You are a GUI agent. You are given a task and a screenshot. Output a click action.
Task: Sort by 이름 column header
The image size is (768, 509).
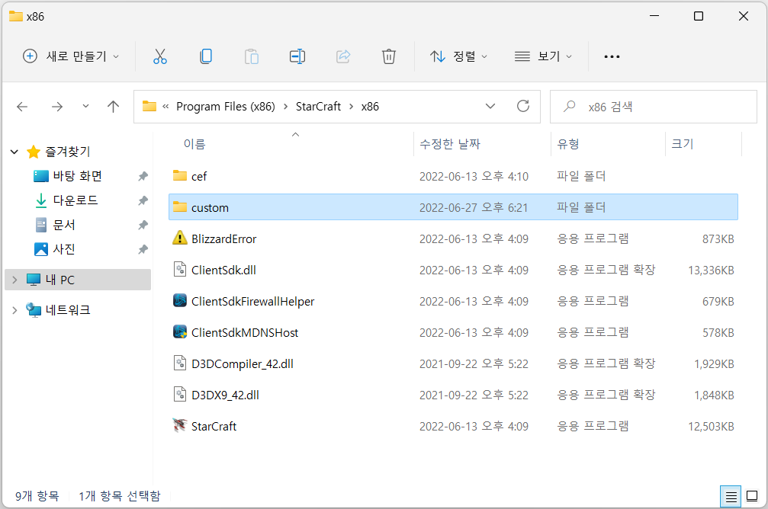pos(194,144)
